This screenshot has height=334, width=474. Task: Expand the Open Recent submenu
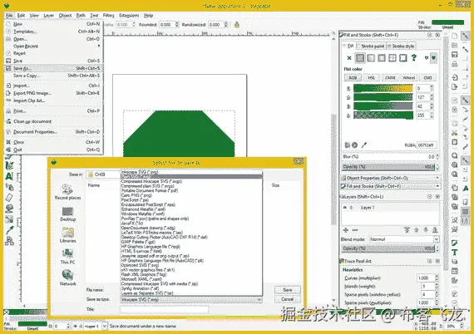pos(54,47)
